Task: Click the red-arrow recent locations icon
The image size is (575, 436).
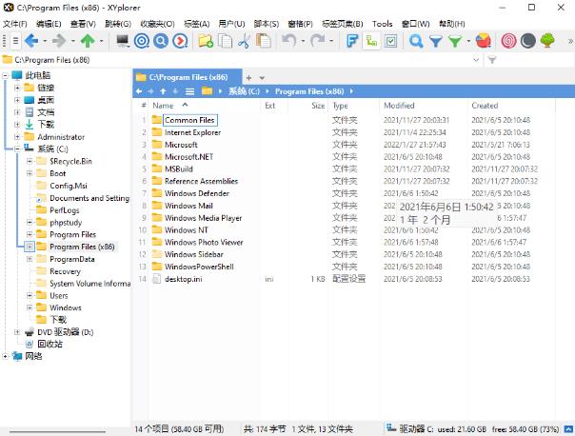Action: [180, 41]
